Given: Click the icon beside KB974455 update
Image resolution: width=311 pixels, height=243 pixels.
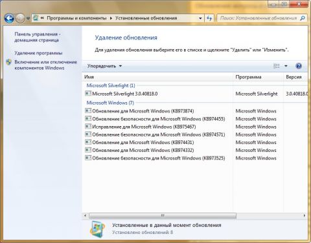Looking at the screenshot, I should tap(88, 118).
